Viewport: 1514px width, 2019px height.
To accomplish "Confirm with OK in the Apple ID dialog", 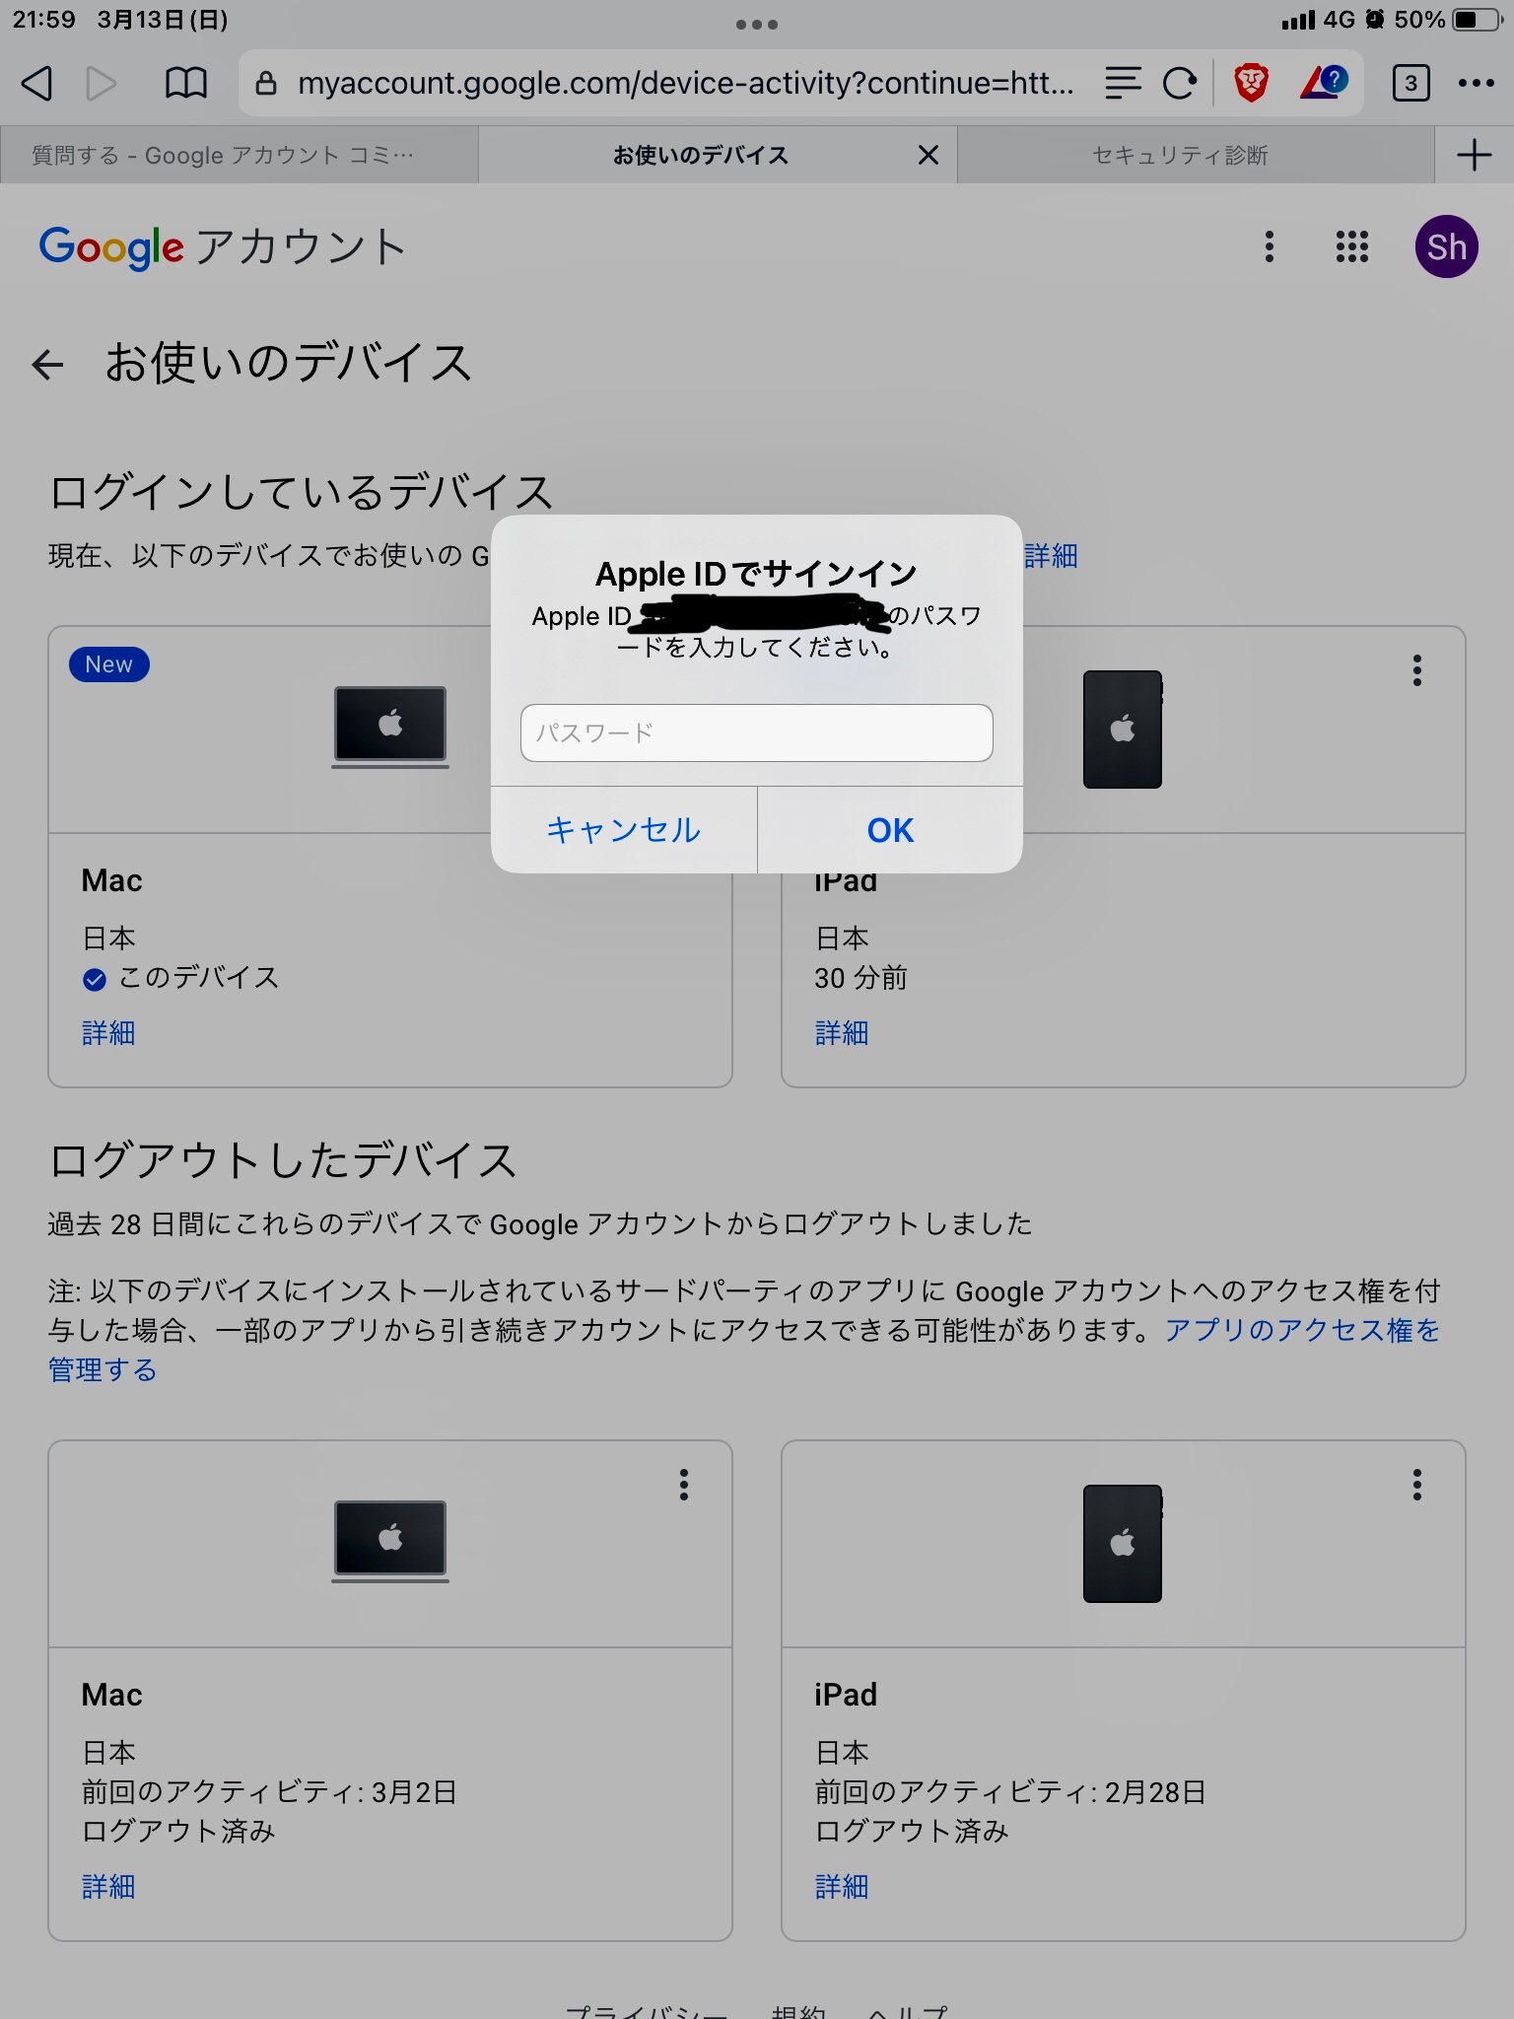I will click(x=890, y=830).
